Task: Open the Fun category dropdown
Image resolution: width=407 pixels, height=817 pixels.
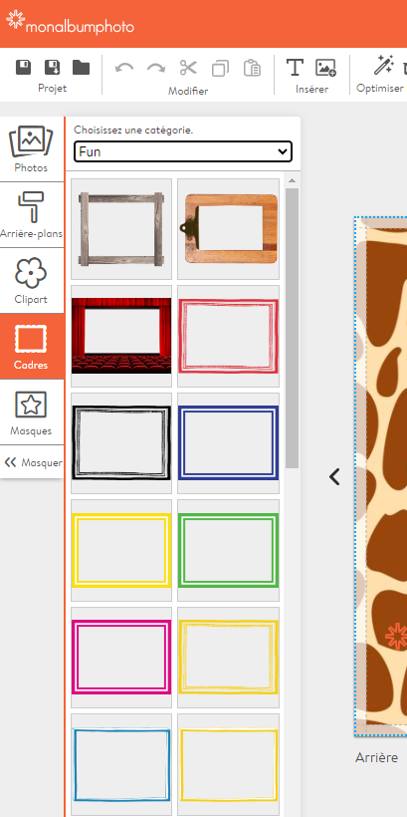Action: pos(183,151)
